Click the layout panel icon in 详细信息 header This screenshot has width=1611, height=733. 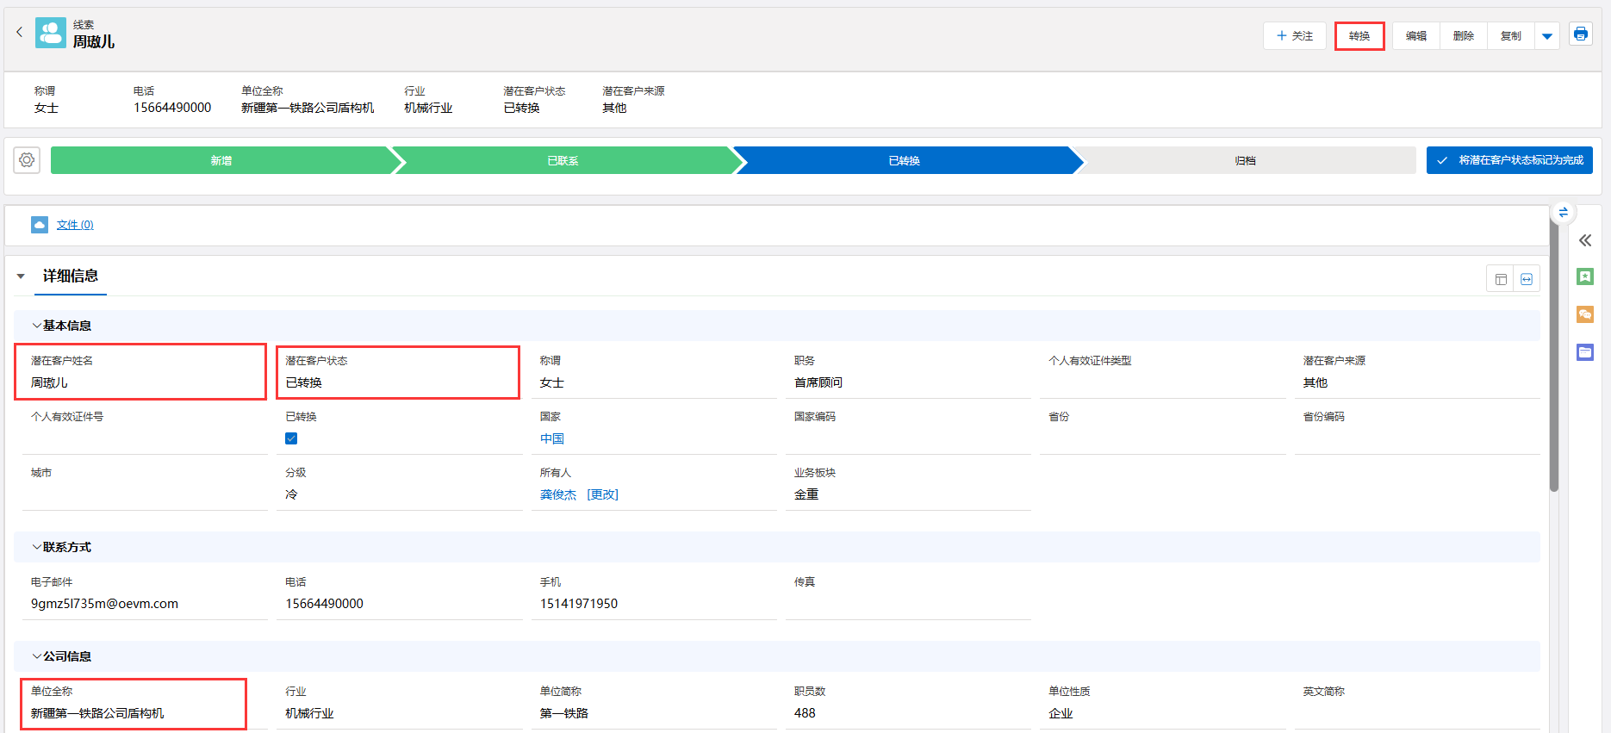pyautogui.click(x=1501, y=279)
